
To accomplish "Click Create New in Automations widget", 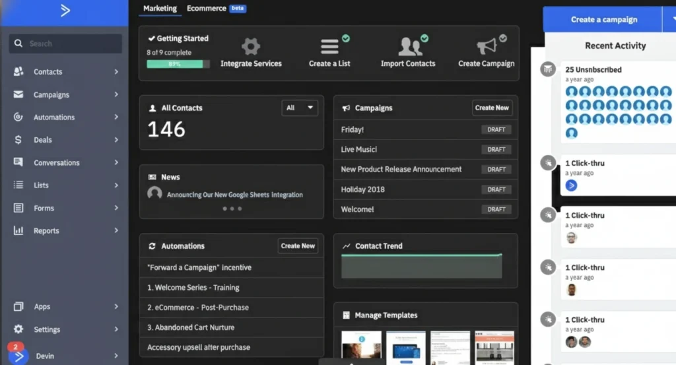I will [x=298, y=246].
